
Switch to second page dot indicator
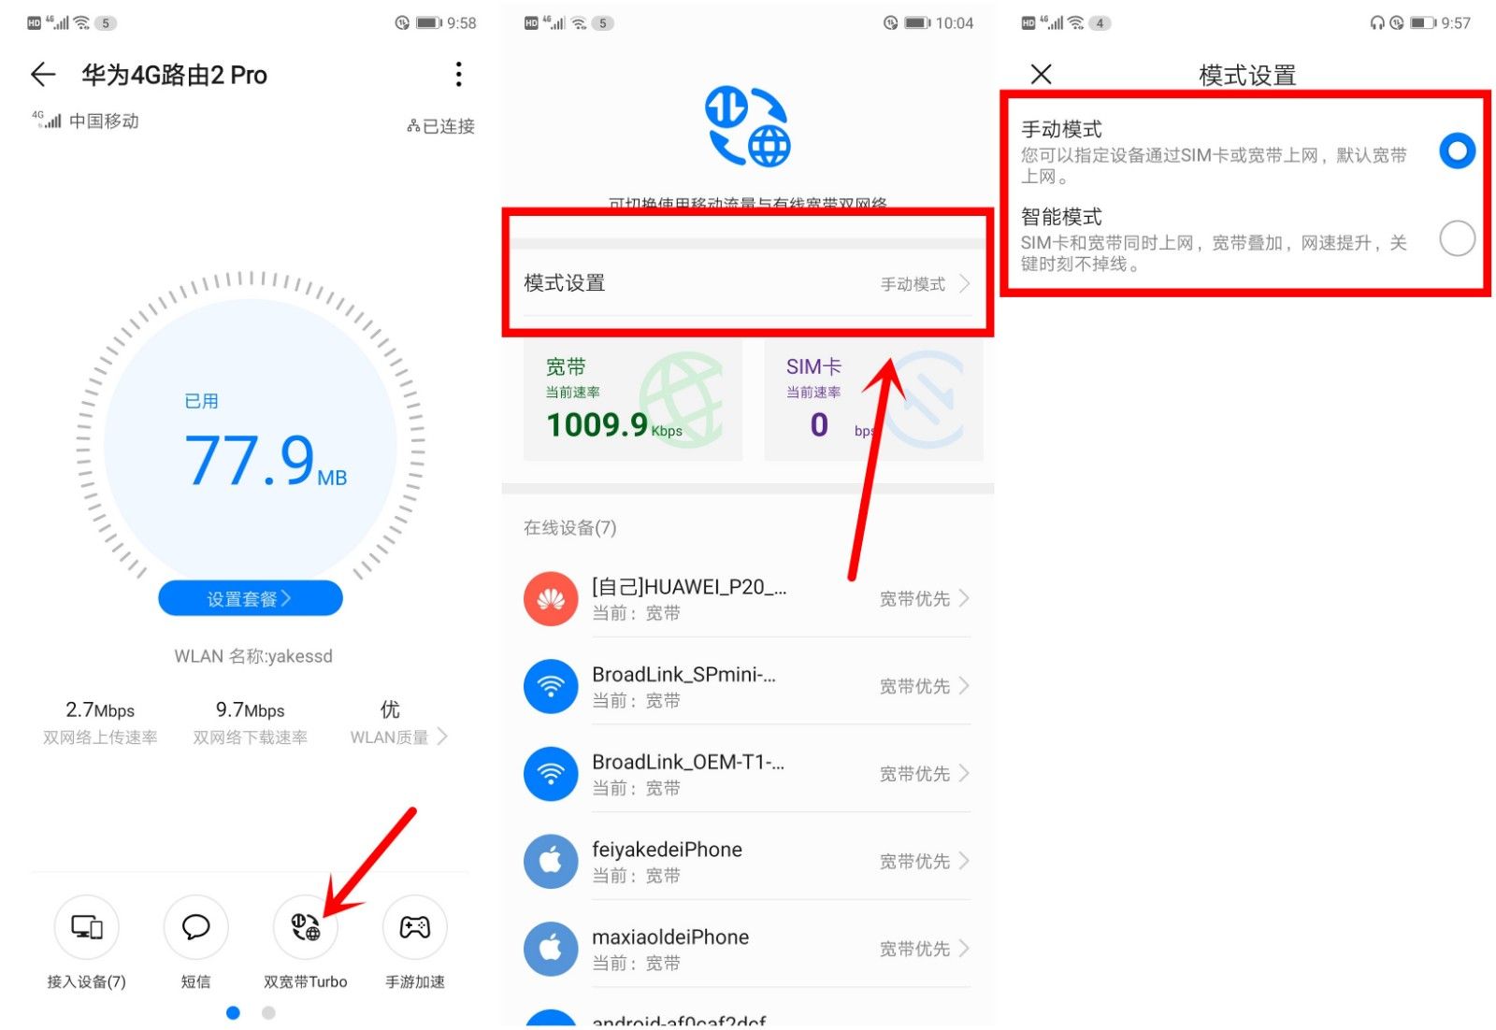268,1013
